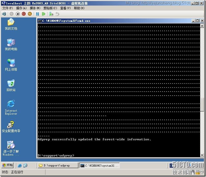This screenshot has height=177, width=206.
Task: Open the 操作(A) menu
Action: [x=21, y=8]
